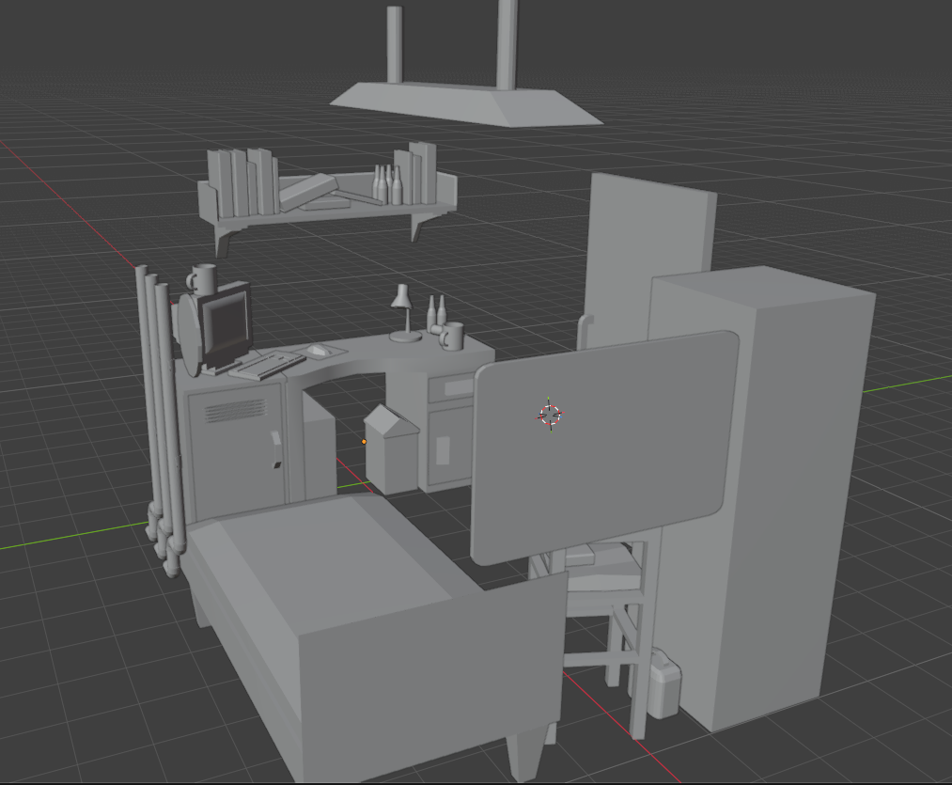
Task: Select the bottles on the wall shelf
Action: click(387, 184)
